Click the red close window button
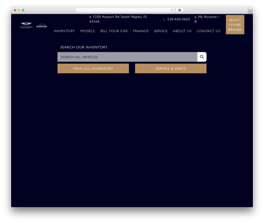The image size is (264, 223). click(15, 10)
